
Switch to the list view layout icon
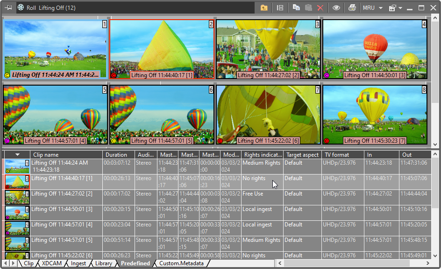coord(280,8)
